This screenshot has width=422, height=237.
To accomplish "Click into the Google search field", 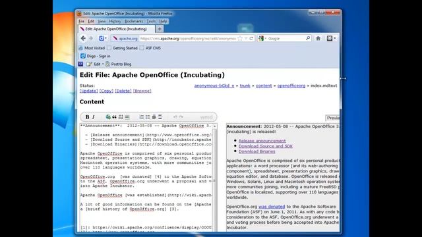I will click(286, 38).
